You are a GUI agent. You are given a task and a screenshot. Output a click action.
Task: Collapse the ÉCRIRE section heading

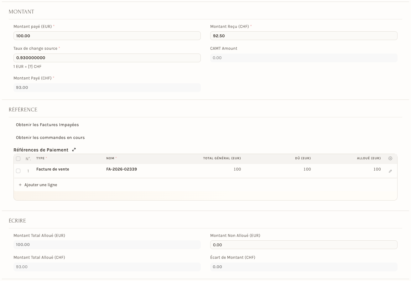(17, 221)
